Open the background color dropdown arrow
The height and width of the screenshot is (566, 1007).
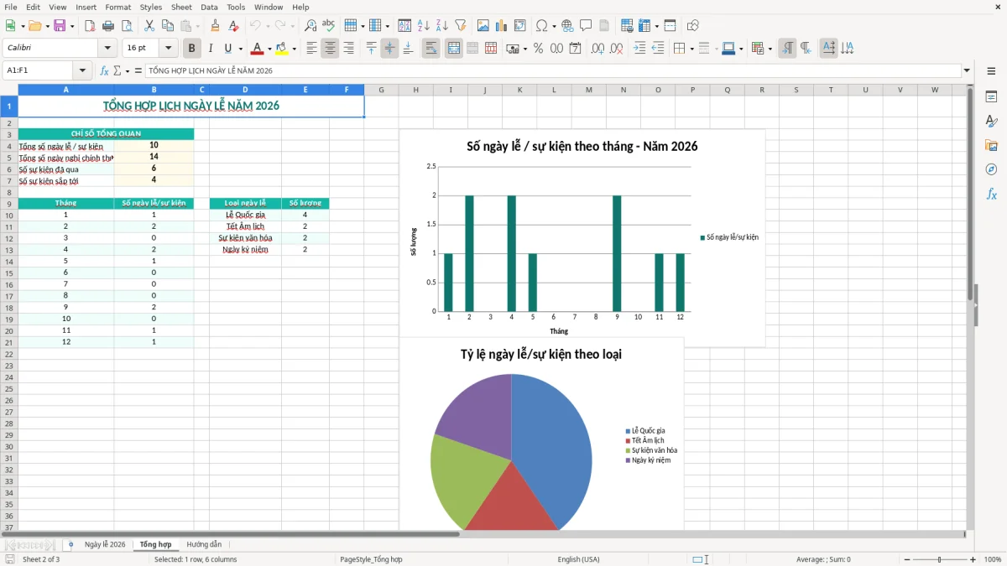(x=294, y=49)
